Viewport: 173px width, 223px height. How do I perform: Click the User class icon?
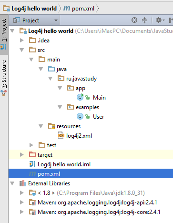point(80,116)
